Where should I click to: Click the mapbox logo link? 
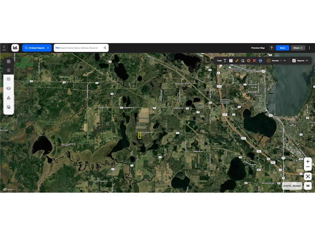pyautogui.click(x=9, y=189)
